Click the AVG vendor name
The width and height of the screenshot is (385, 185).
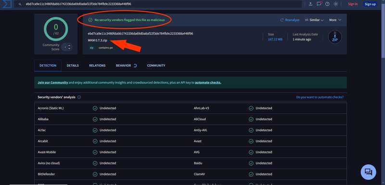(x=196, y=152)
